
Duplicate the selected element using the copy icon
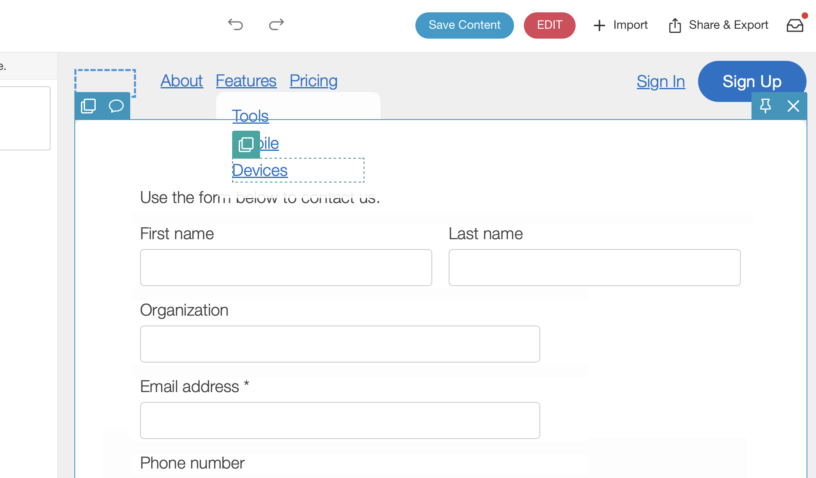coord(88,106)
